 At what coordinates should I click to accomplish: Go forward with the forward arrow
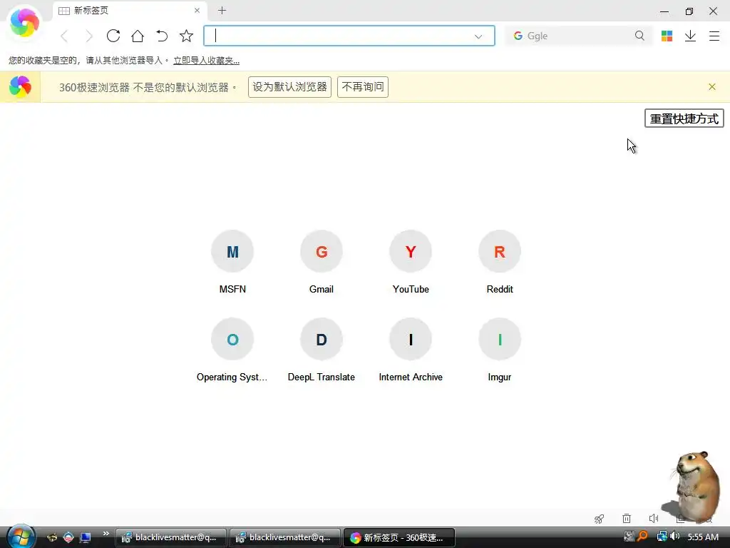pyautogui.click(x=89, y=36)
